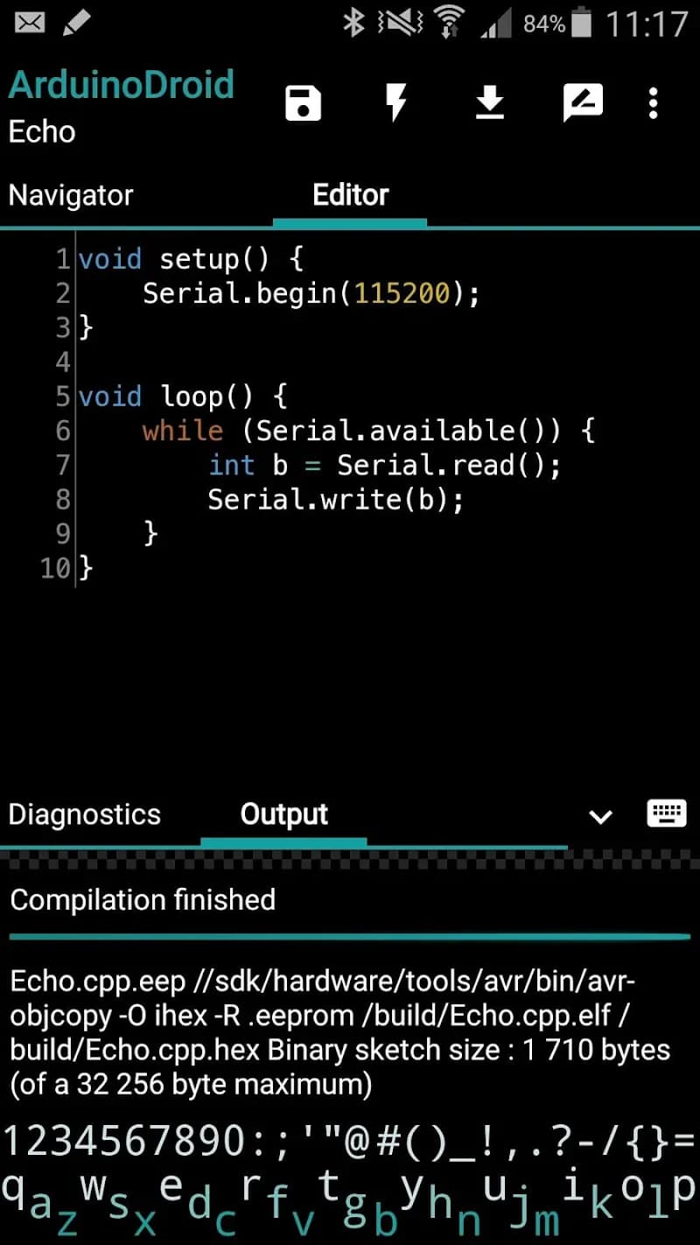Open the overflow menu with three dots
The image size is (700, 1245).
tap(653, 102)
